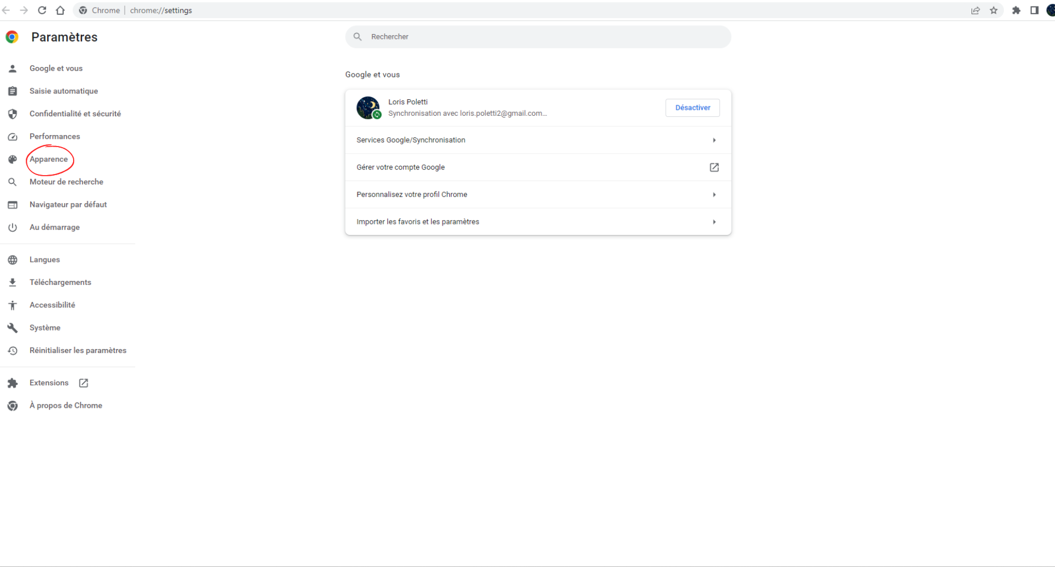
Task: Click the Services Google/Synchronisation label
Action: tap(411, 140)
